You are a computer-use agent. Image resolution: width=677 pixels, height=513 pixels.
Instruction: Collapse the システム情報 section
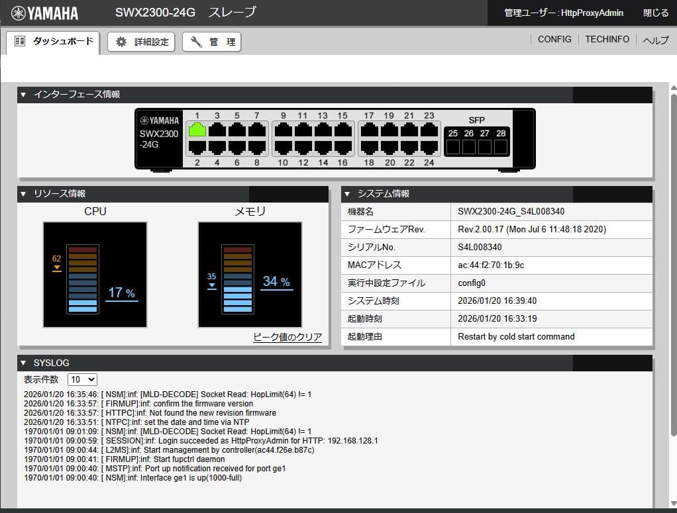(348, 194)
